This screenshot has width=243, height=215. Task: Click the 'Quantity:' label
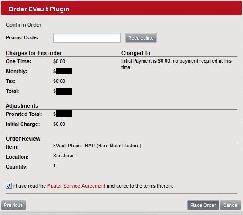click(x=17, y=167)
